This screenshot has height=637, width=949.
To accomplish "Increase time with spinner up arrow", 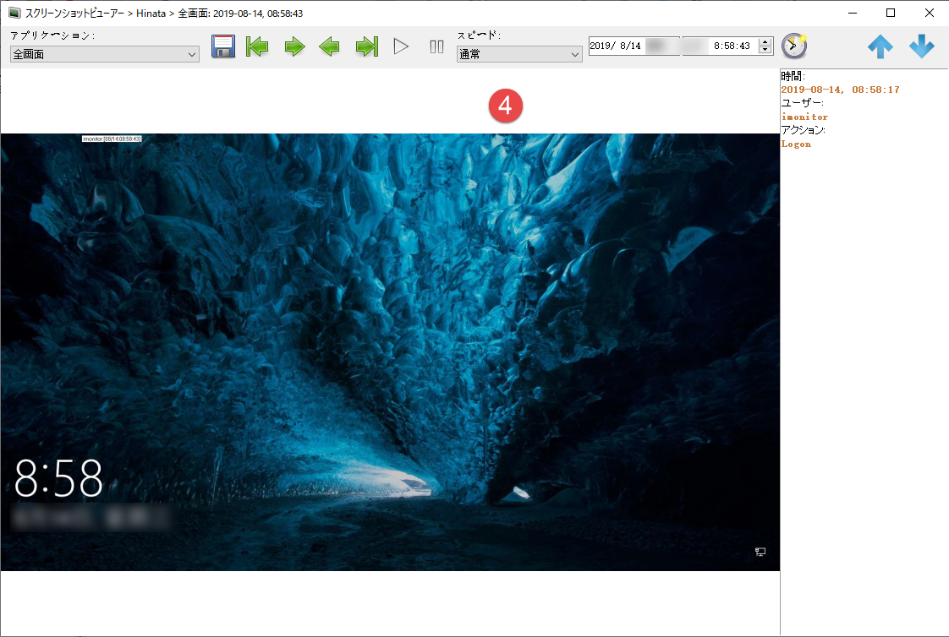I will pyautogui.click(x=765, y=42).
